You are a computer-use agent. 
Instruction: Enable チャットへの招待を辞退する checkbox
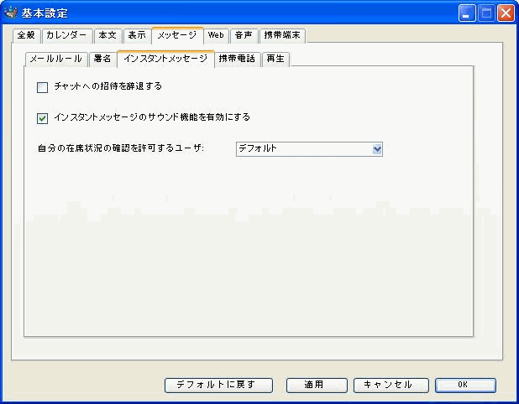click(43, 86)
